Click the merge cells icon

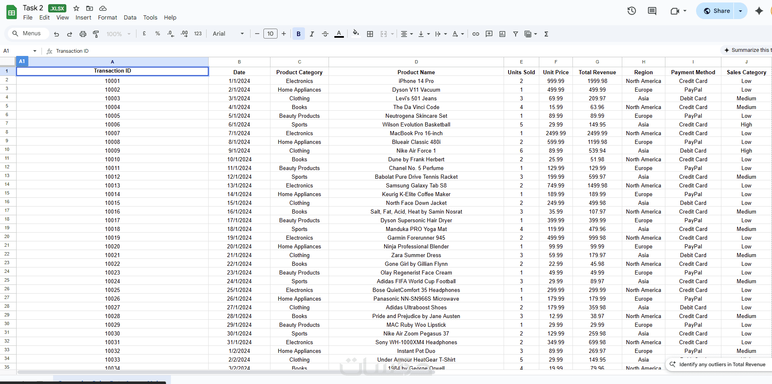tap(384, 34)
